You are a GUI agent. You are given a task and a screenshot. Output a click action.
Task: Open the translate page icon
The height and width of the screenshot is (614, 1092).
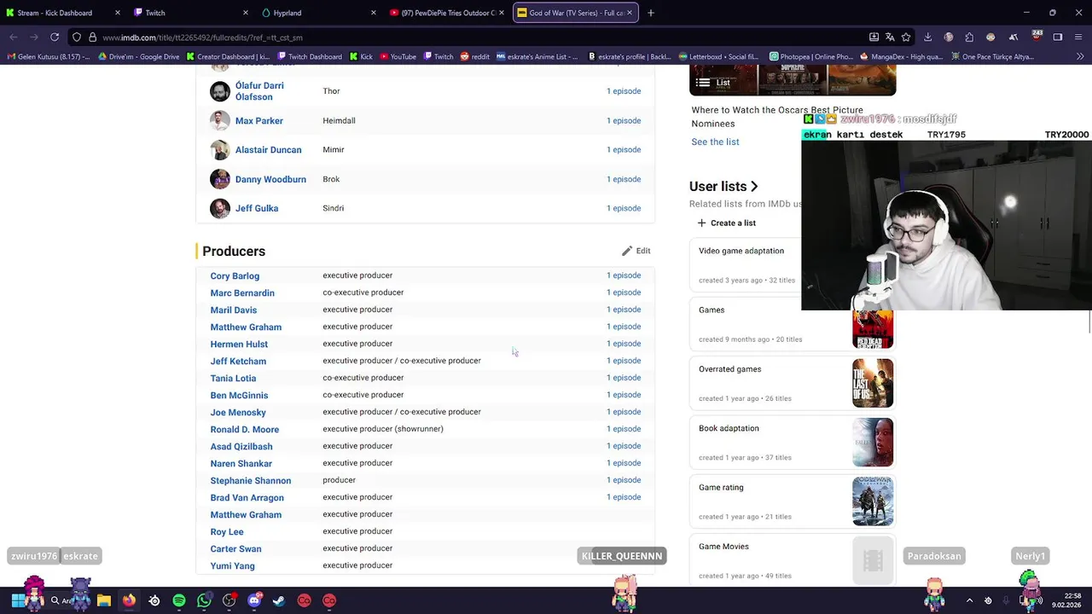tap(890, 38)
